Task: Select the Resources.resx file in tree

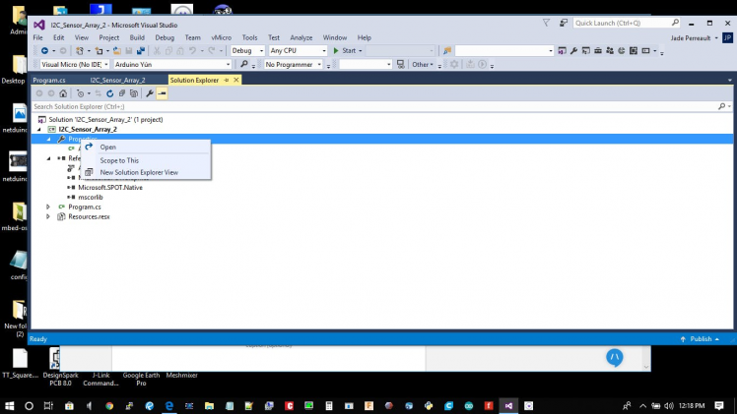Action: 89,216
